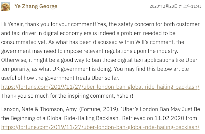205x134 pixels.
Task: Click the comment timestamp 2020年2月28日
Action: coord(163,6)
